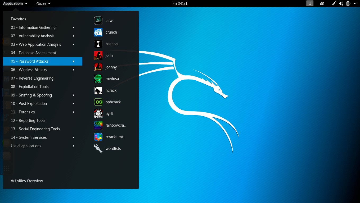Expand Usual applications submenu arrow
The width and height of the screenshot is (360, 203).
point(73,146)
